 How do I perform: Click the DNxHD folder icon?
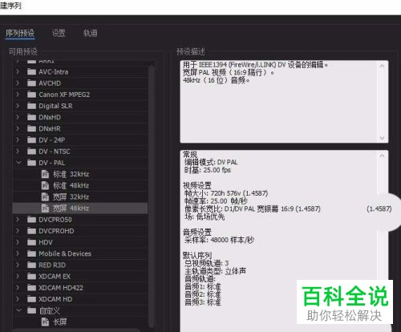[x=31, y=117]
